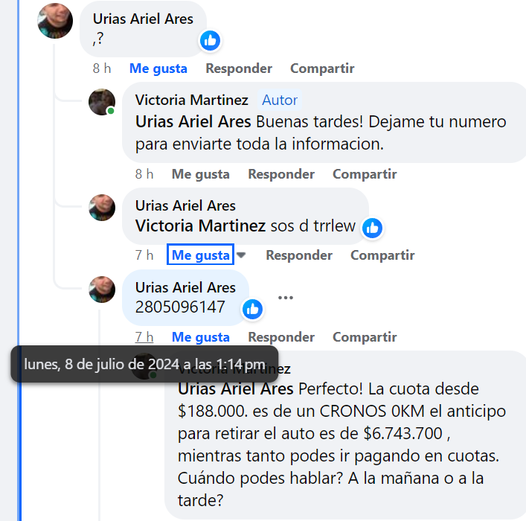Click the bold 'Urias Ariel Ares' mention in the Perfecto reply

(x=236, y=389)
